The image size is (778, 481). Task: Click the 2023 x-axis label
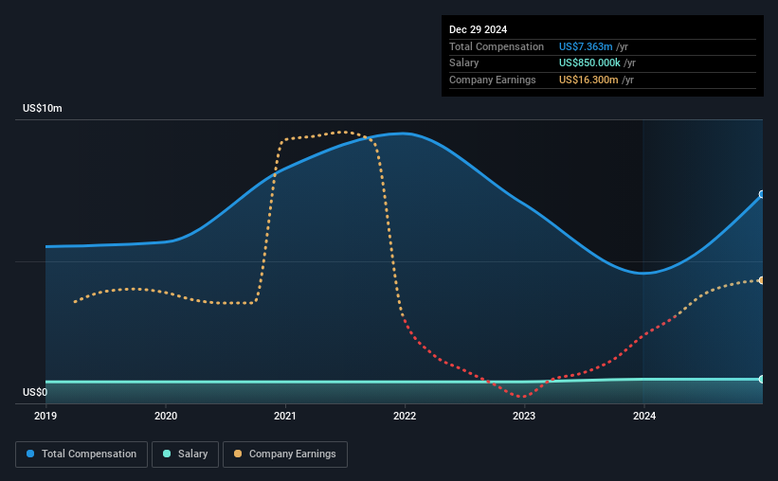524,416
